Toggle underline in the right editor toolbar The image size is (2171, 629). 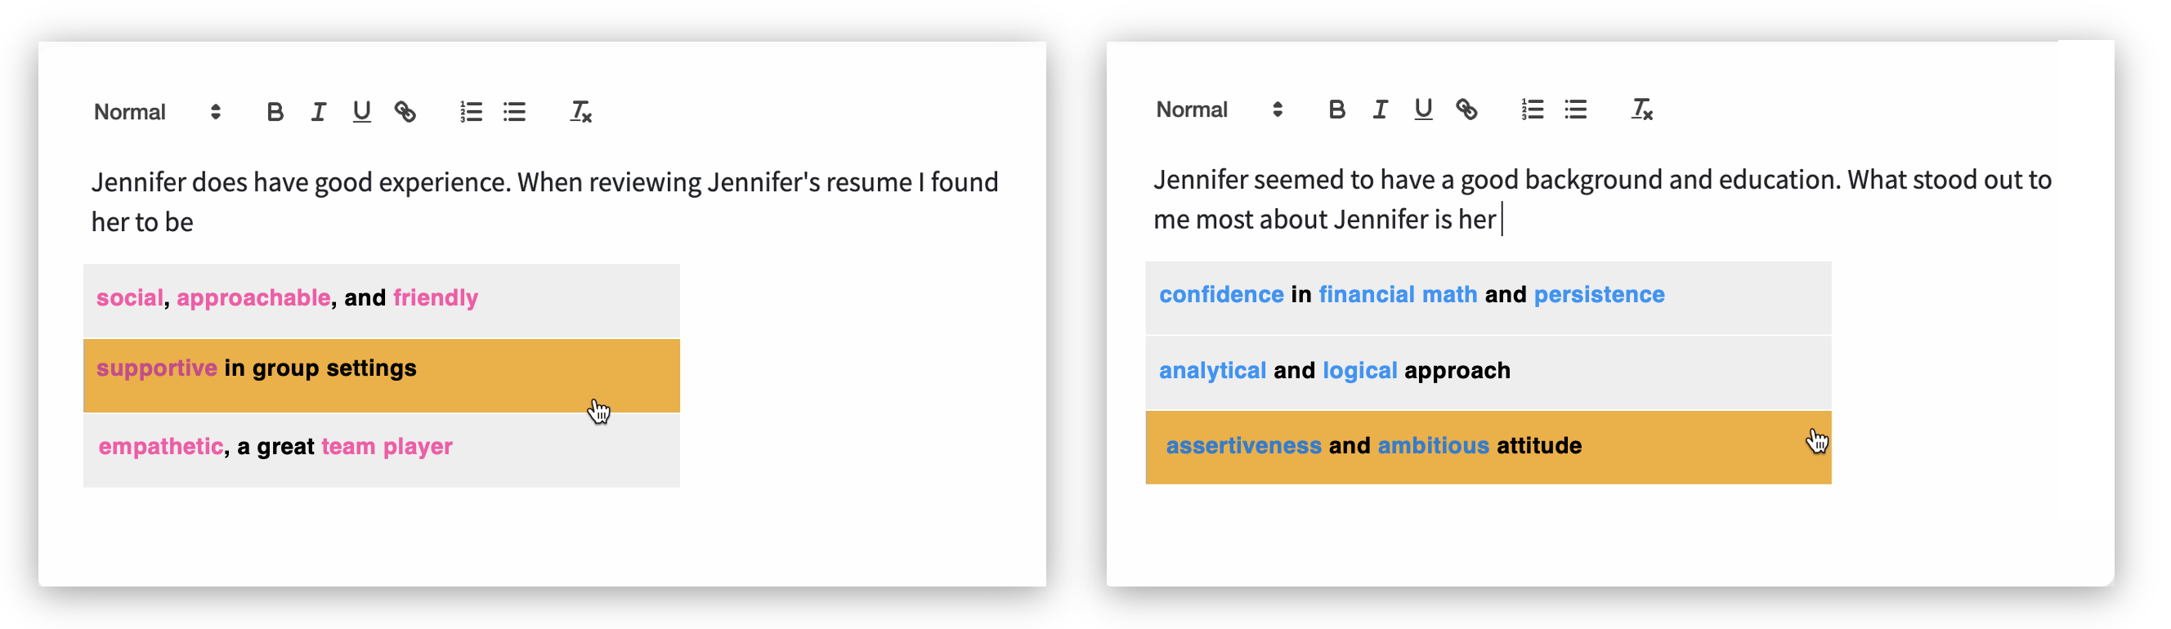click(1422, 109)
